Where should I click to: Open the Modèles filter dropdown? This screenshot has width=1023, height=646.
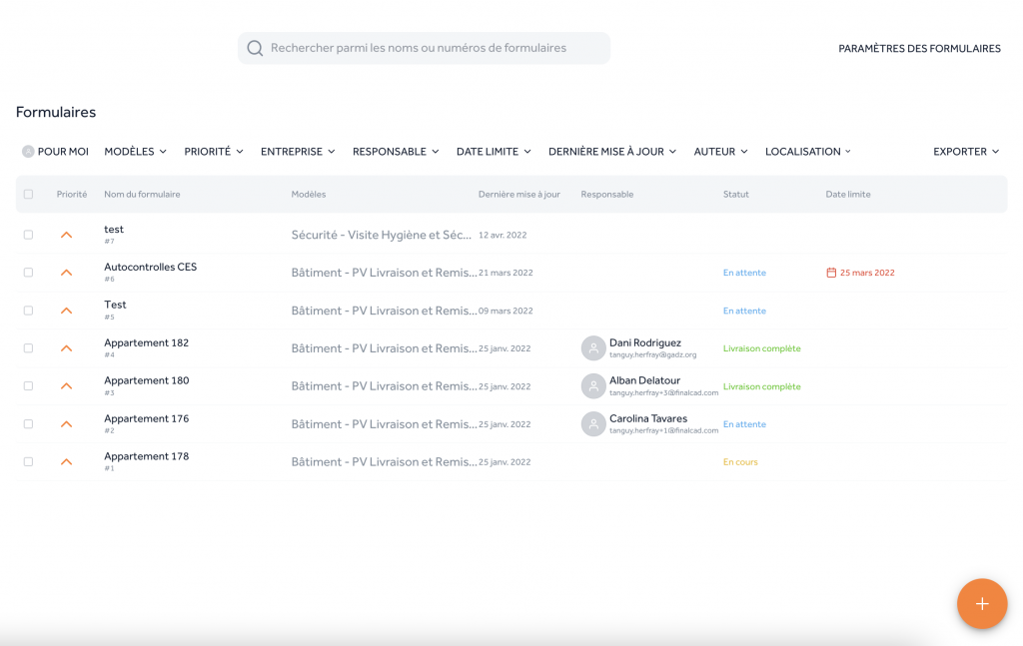[x=135, y=152]
